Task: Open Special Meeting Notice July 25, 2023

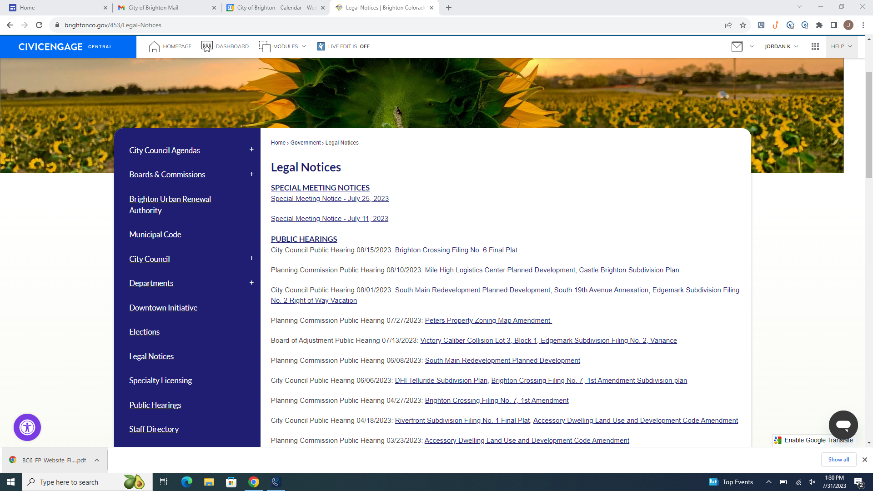Action: click(x=330, y=199)
